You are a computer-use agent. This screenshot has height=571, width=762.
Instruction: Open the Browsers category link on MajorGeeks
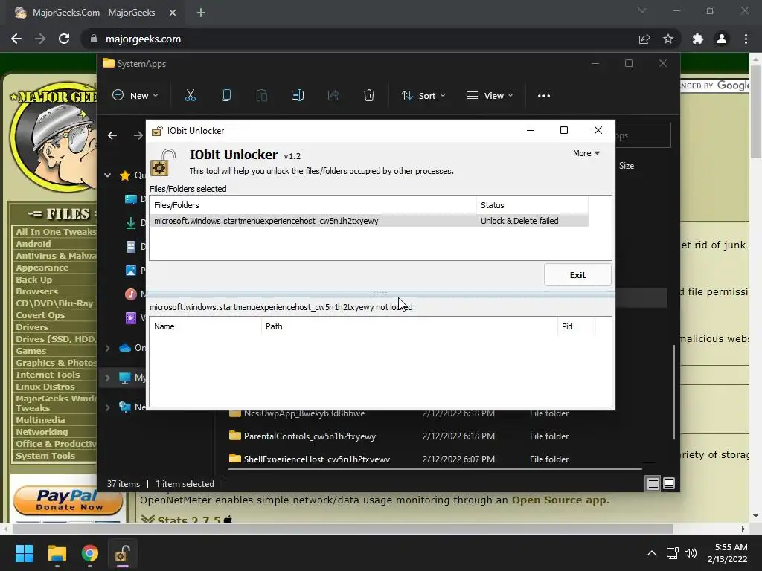[36, 291]
